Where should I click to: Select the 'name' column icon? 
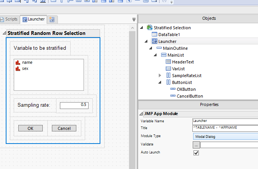pos(17,62)
